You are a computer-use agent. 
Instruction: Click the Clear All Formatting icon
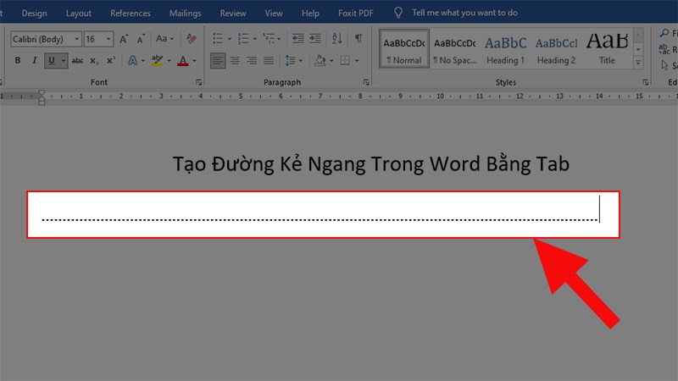coord(192,39)
